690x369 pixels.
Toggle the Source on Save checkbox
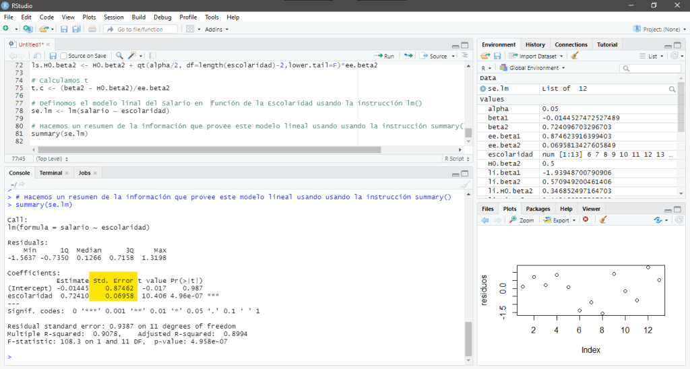(64, 56)
